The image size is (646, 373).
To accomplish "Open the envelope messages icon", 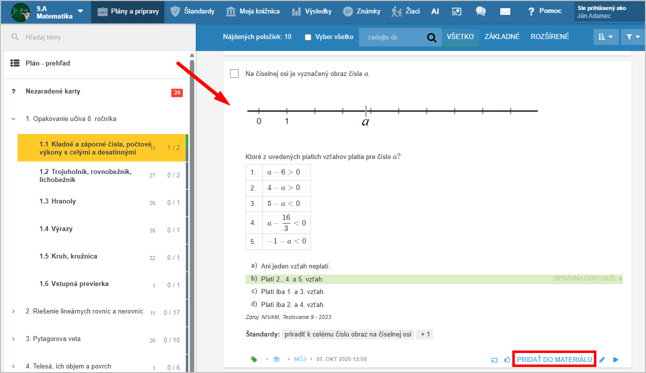I will point(505,11).
